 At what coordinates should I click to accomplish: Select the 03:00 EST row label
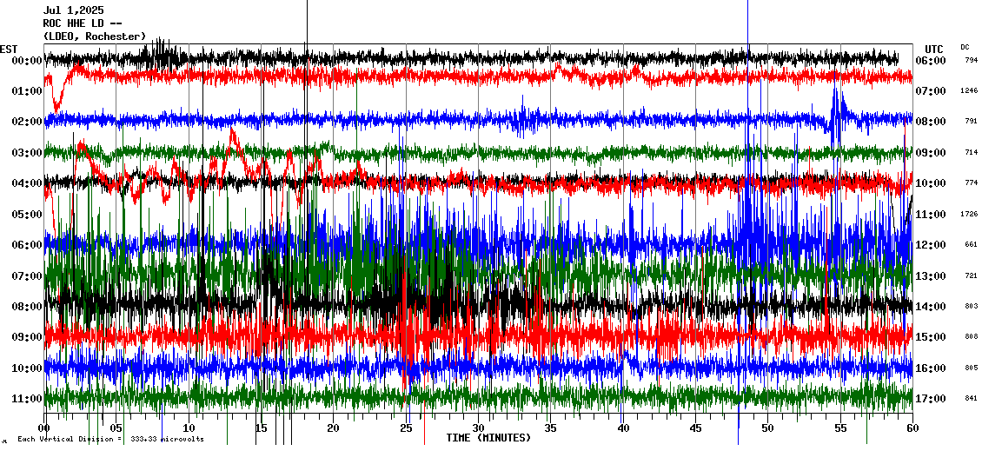point(28,153)
